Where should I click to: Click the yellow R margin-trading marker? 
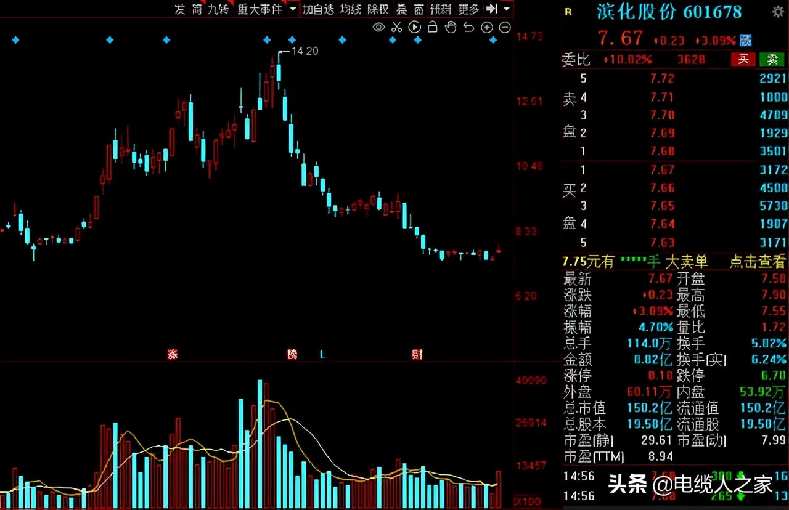(568, 12)
